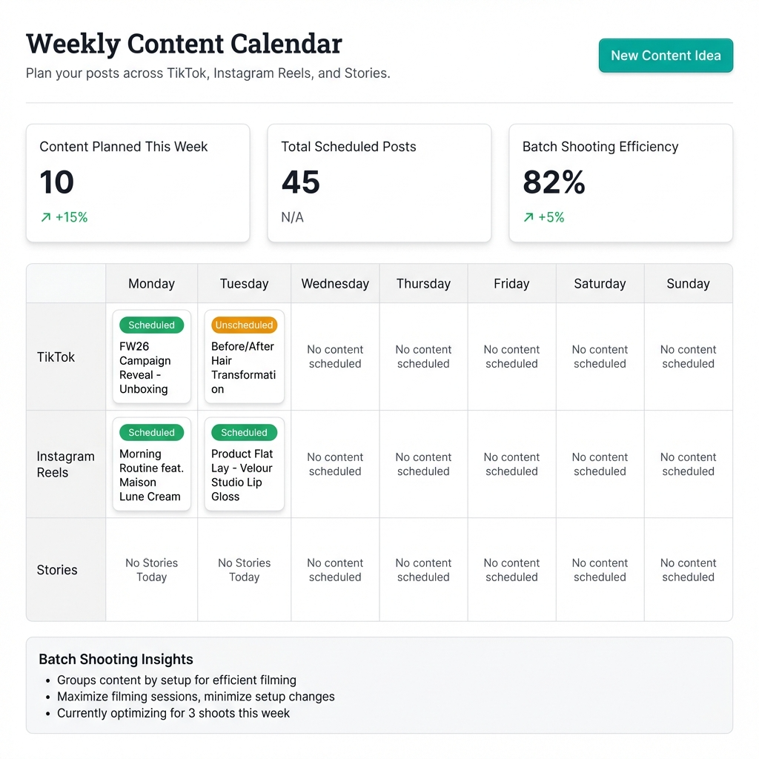The image size is (759, 759).
Task: Click the 82% Batch Shooting Efficiency value
Action: [554, 182]
